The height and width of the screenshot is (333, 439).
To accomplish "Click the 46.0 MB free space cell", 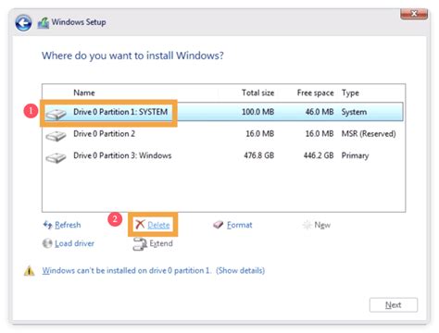I will pyautogui.click(x=320, y=112).
